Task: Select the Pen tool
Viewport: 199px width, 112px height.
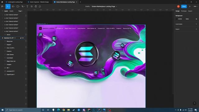Action: click(x=23, y=7)
